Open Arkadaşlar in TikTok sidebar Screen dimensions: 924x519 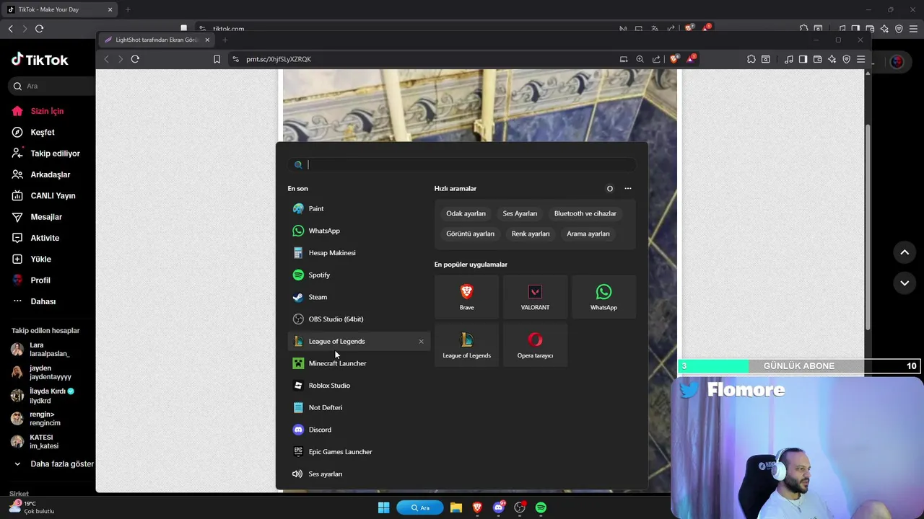tap(40, 174)
